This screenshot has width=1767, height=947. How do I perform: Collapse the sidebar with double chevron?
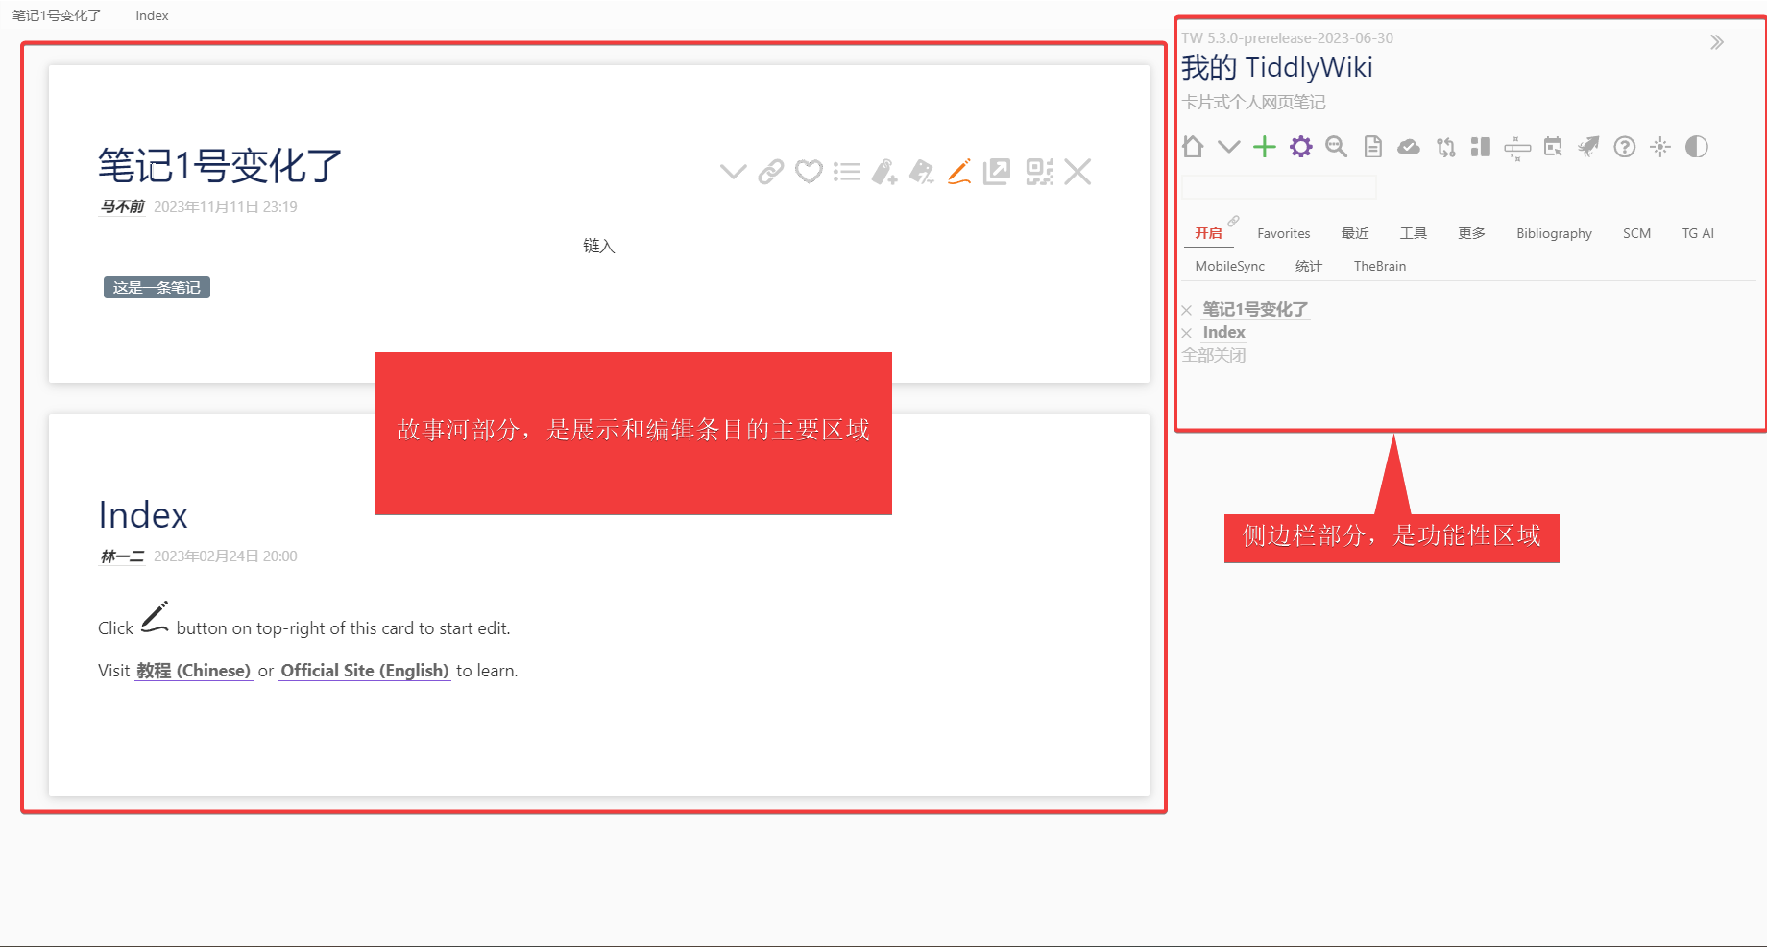coord(1717,42)
